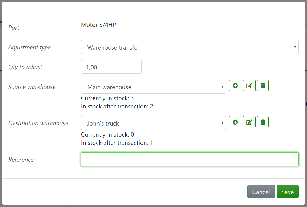Viewport: 307px width, 207px height.
Task: Cancel the warehouse transfer
Action: (261, 192)
